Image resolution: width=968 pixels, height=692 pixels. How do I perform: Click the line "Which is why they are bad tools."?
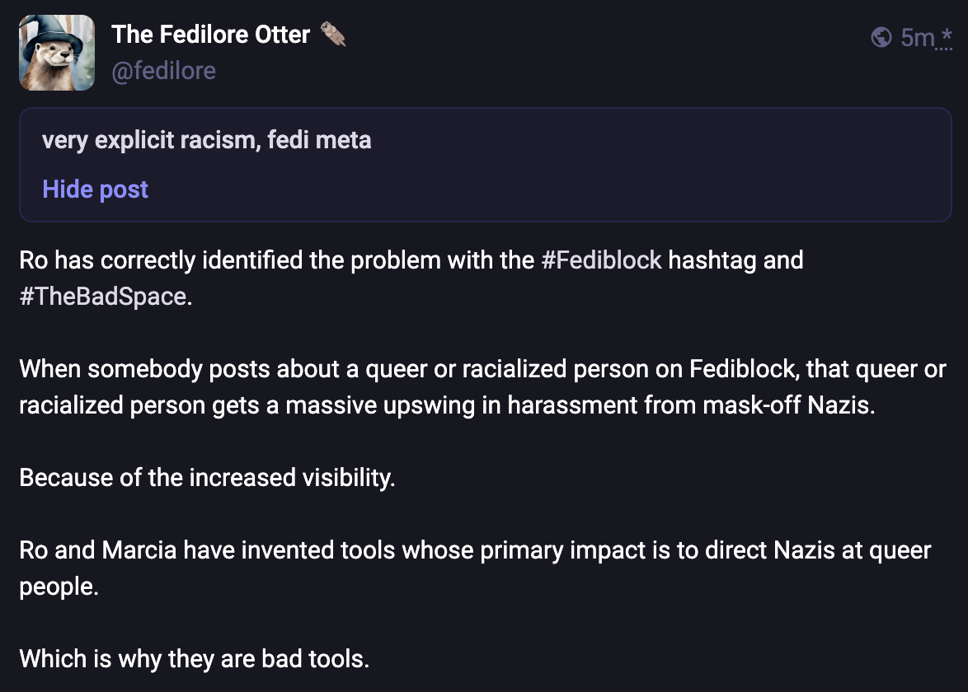click(194, 659)
